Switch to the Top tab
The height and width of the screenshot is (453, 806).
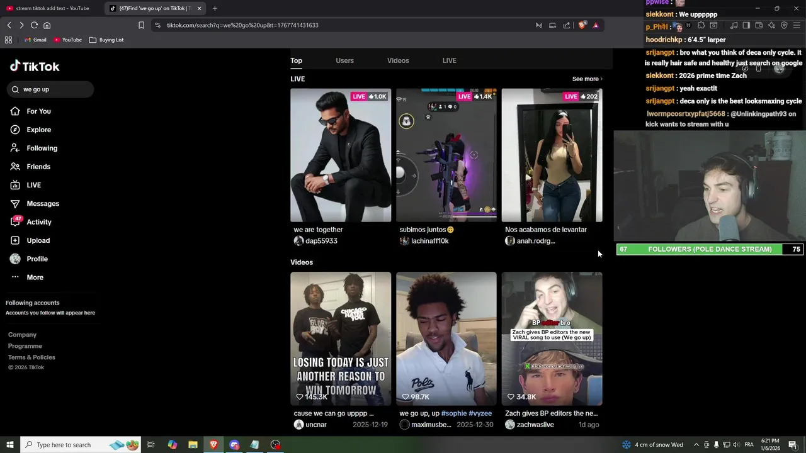point(296,60)
